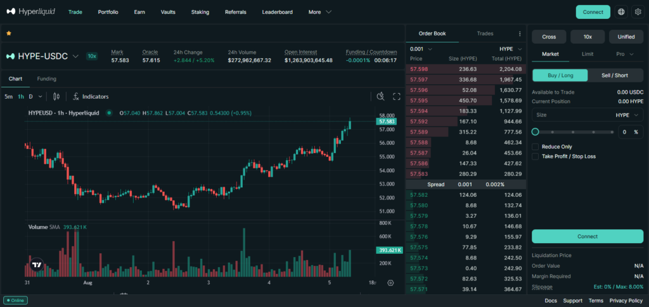Switch to the Trades tab
649x307 pixels.
(485, 34)
